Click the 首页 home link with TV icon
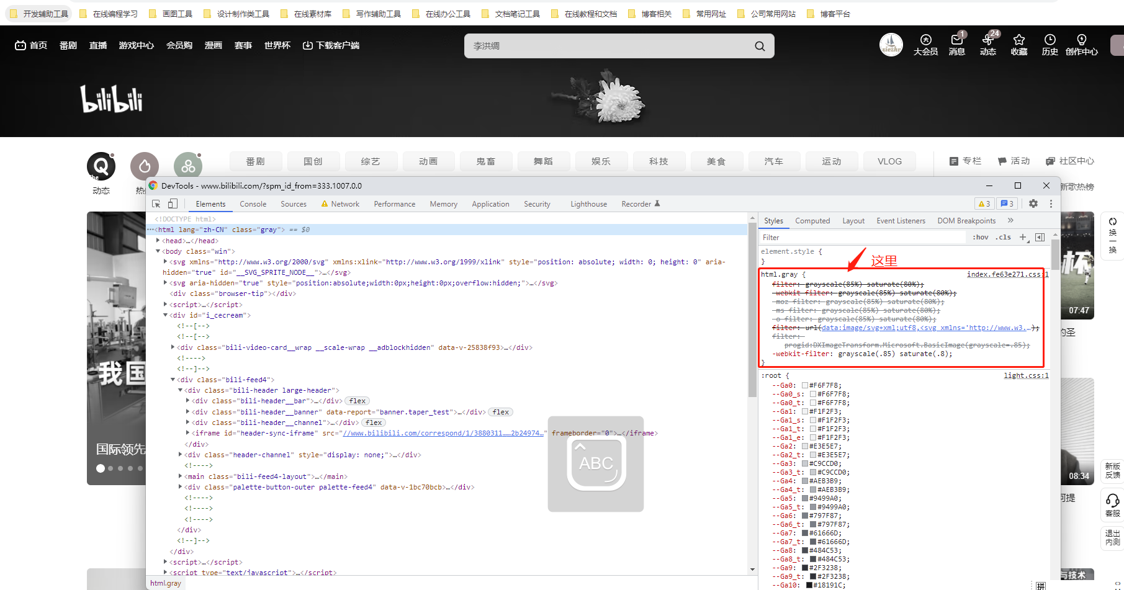 click(31, 45)
